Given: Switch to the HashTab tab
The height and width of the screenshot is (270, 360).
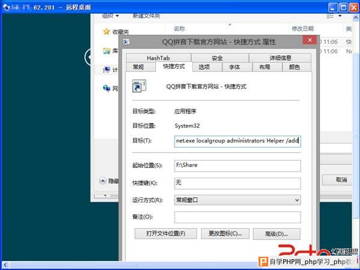Looking at the screenshot, I should click(158, 58).
